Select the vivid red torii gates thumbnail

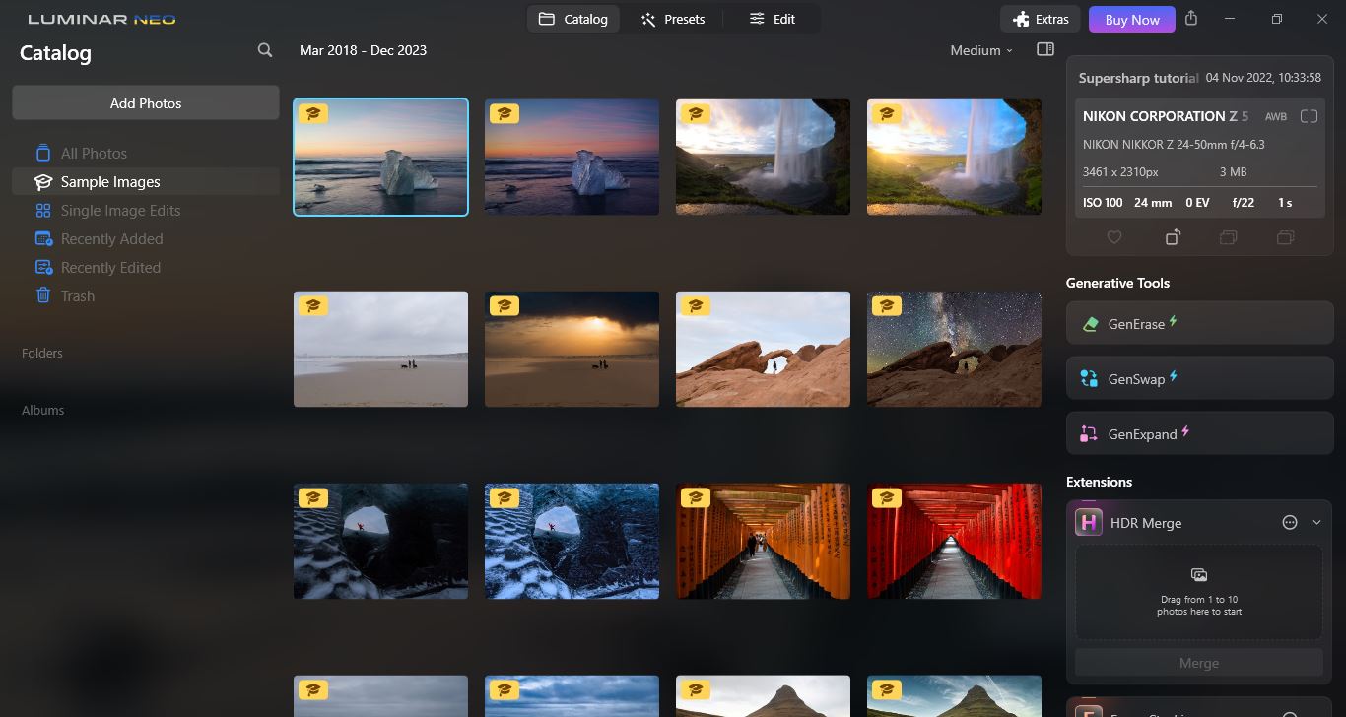point(954,541)
